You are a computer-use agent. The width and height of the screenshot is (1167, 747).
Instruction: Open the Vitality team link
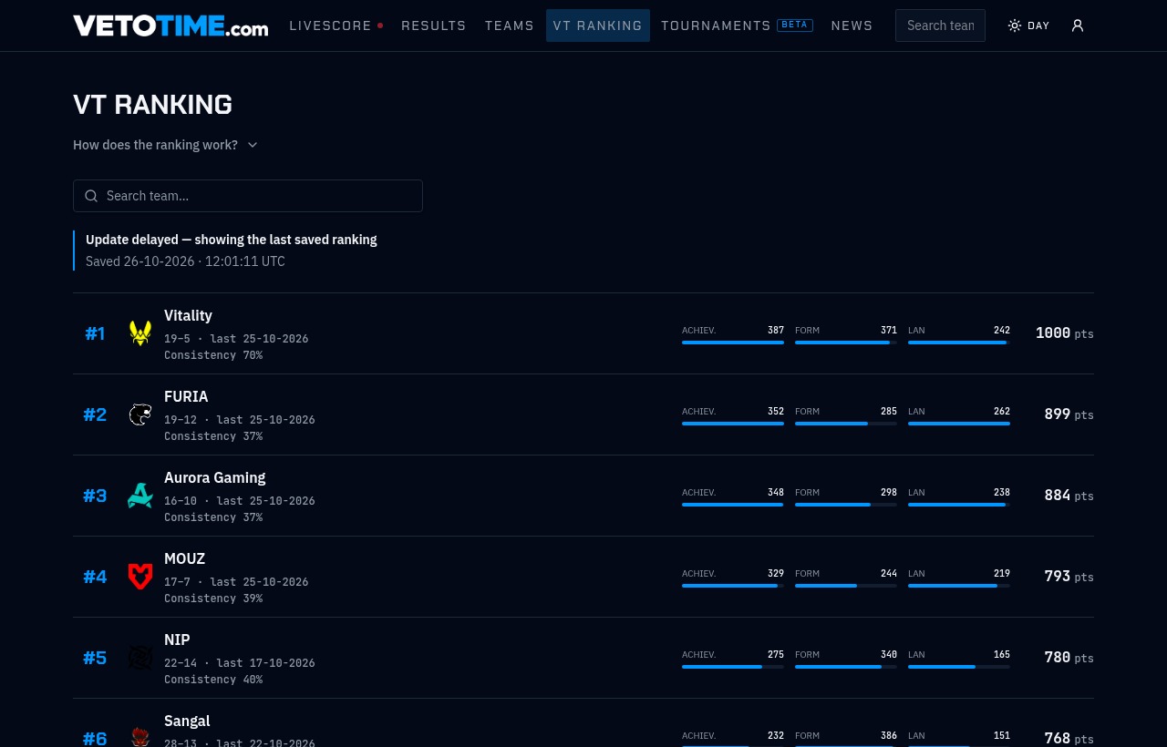coord(188,315)
